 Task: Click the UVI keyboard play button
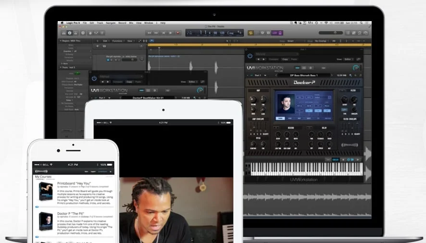pos(358,159)
